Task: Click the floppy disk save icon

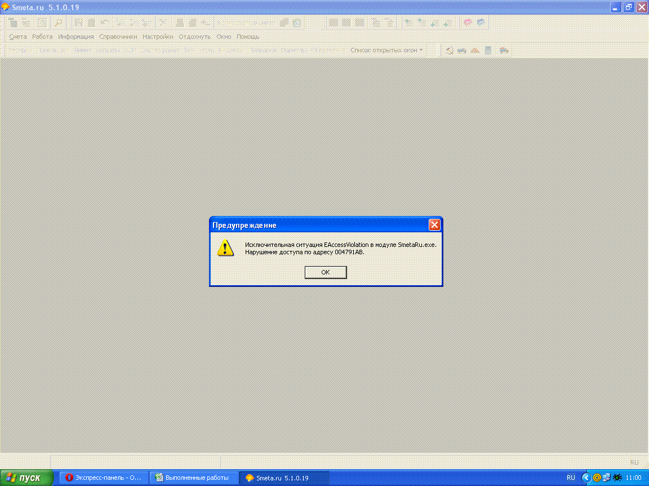Action: 78,22
